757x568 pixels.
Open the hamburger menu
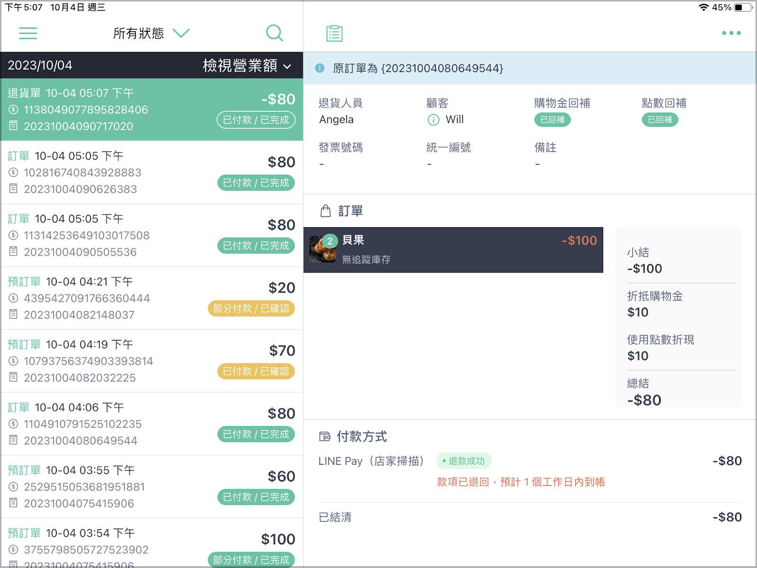coord(28,33)
